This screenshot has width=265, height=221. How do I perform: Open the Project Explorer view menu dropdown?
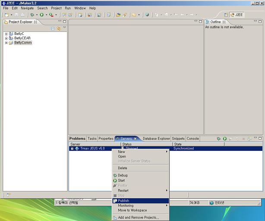pyautogui.click(x=64, y=28)
